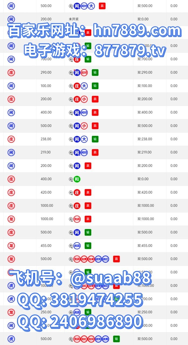Click the 双:455.00 cell

145,246
